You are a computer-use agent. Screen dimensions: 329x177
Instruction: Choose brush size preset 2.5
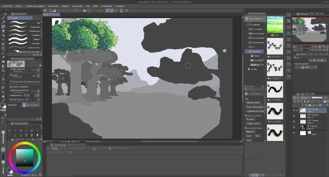[x=32, y=131]
